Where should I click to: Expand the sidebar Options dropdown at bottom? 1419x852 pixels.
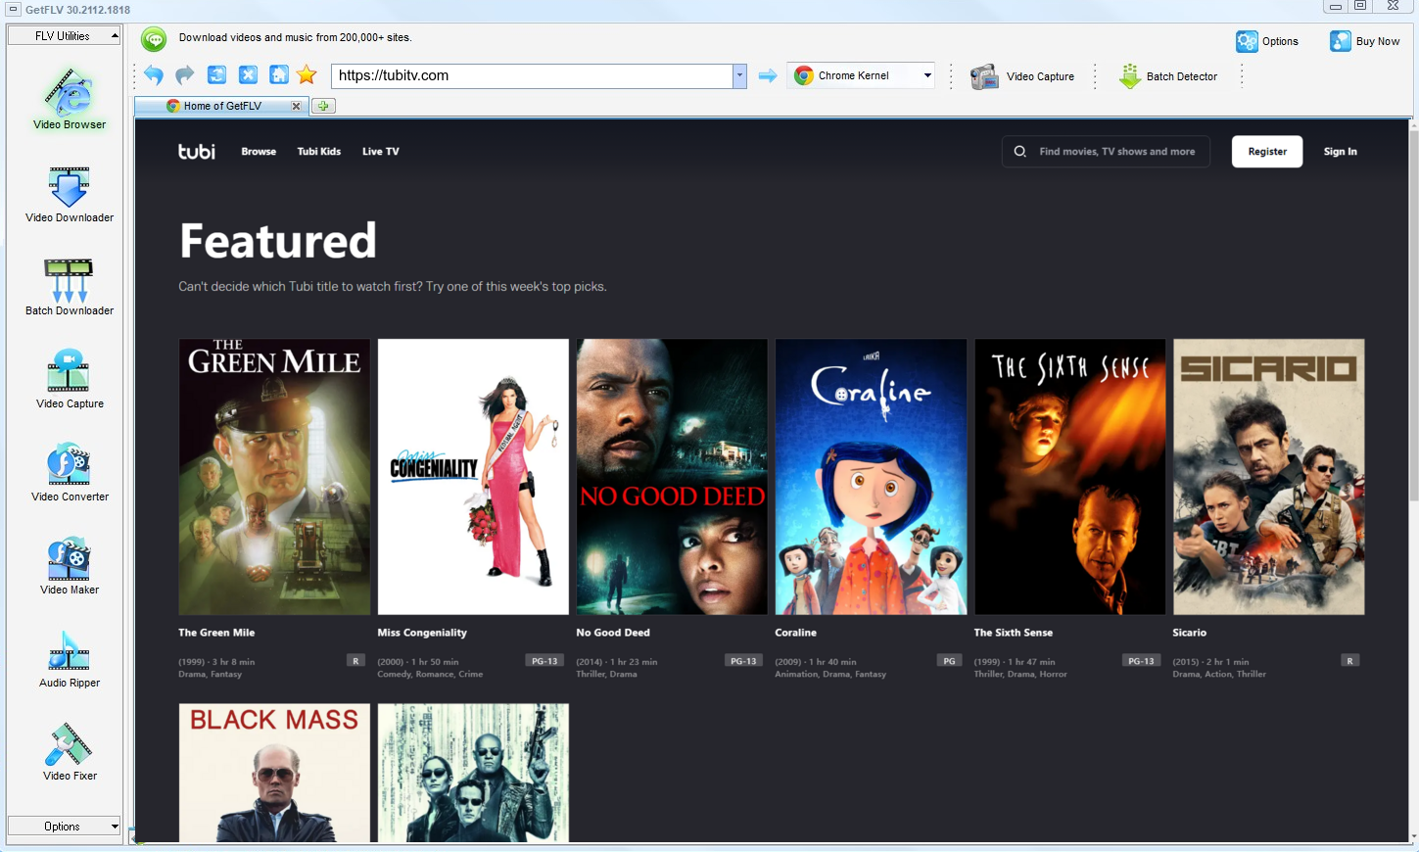pos(64,826)
